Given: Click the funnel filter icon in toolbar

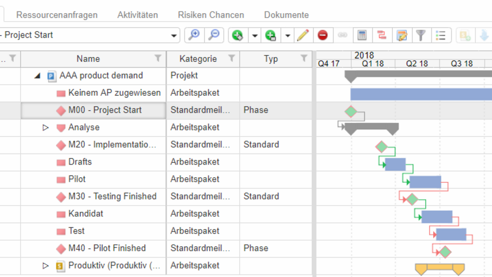Looking at the screenshot, I should (x=421, y=35).
